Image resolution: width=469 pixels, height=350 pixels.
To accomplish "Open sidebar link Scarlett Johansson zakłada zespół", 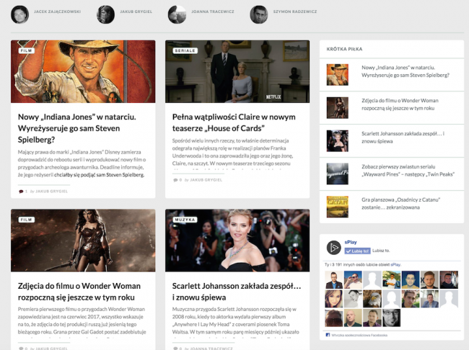I will click(403, 138).
